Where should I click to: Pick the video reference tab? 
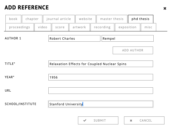(x=43, y=27)
